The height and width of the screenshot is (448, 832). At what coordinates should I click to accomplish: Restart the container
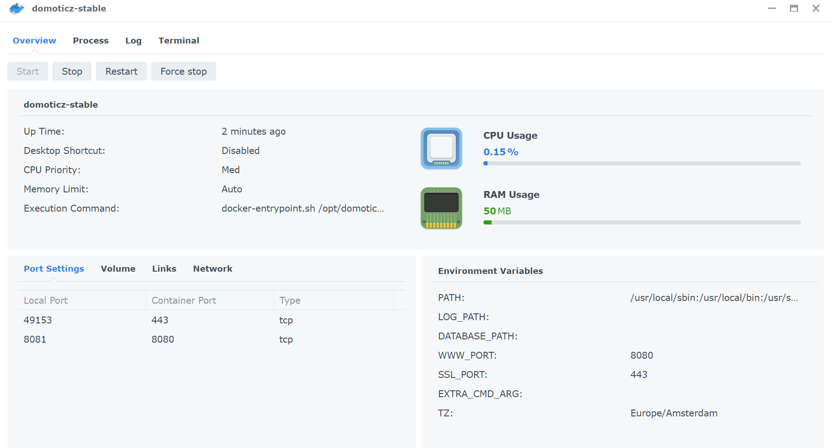(121, 71)
